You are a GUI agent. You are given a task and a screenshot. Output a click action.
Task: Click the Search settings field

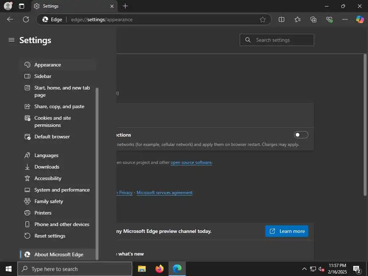click(277, 40)
